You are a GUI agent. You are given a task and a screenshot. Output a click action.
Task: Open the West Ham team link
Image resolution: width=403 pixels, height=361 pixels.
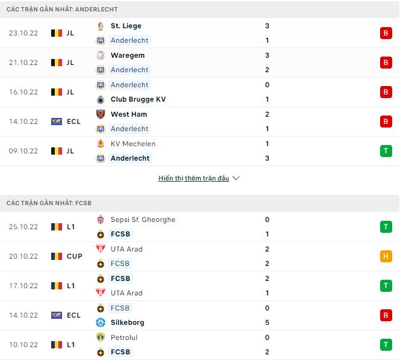click(x=129, y=114)
